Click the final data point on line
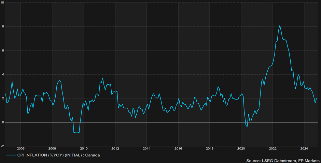Screen dimensions: 321x163 (317, 99)
